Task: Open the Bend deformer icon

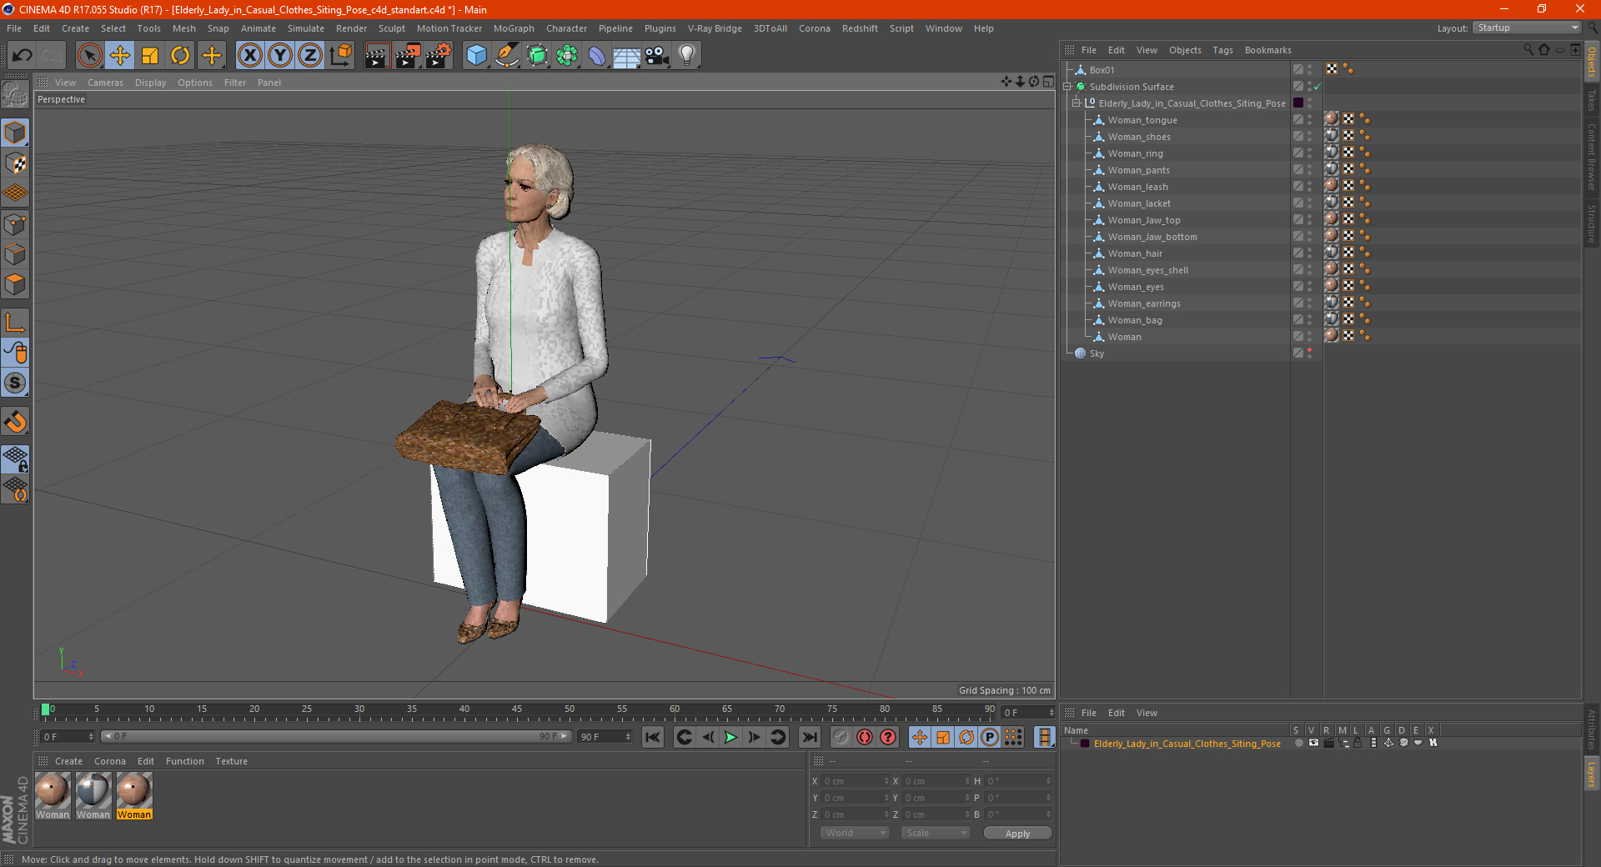Action: point(597,56)
